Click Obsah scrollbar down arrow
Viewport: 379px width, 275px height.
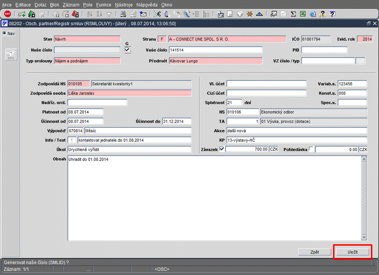point(364,238)
